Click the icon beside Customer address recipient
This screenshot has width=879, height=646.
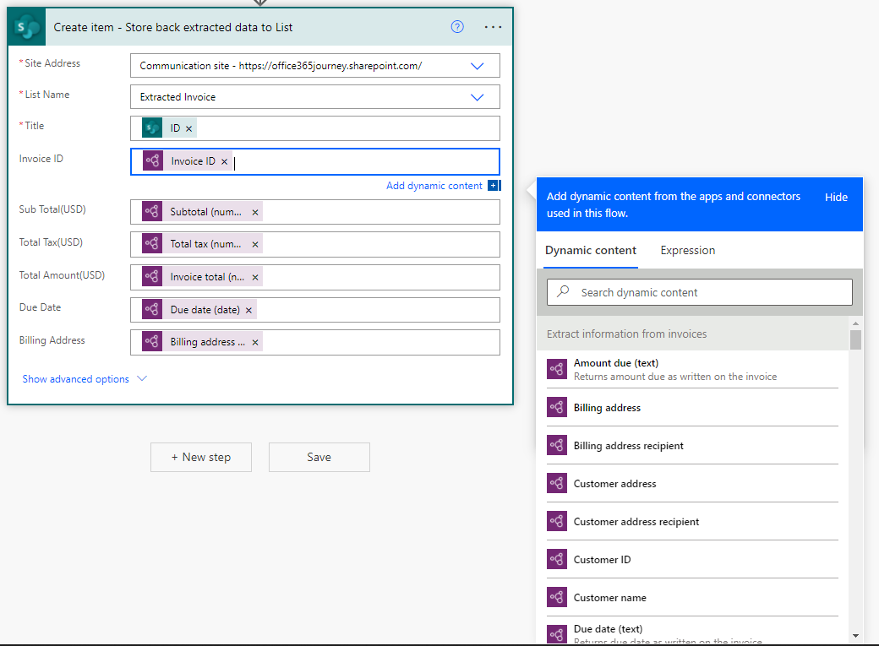pyautogui.click(x=557, y=522)
